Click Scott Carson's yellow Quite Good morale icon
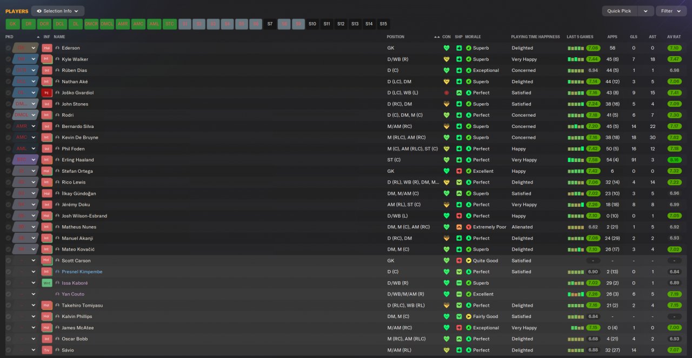Viewport: 692px width, 358px height. (469, 261)
